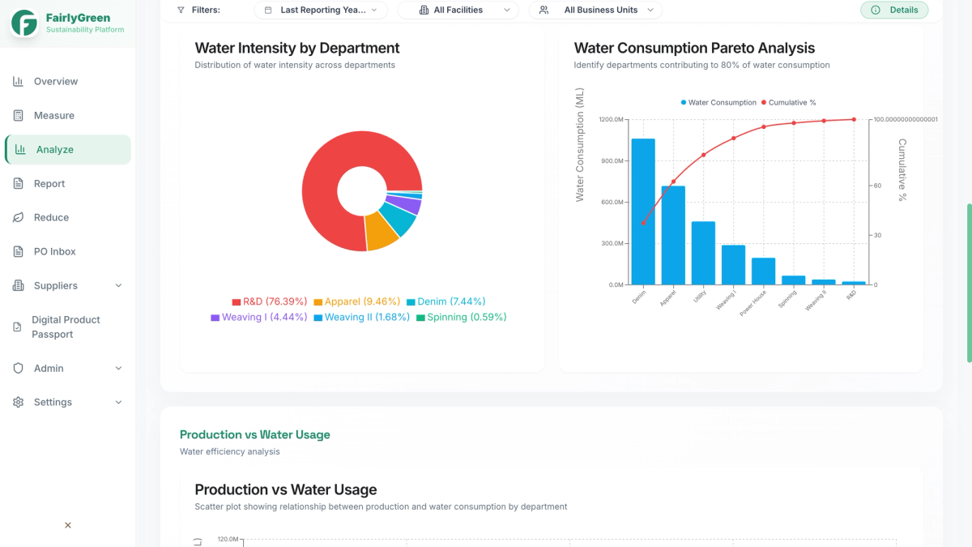
Task: Toggle the R&D slice legend entry
Action: [x=270, y=301]
